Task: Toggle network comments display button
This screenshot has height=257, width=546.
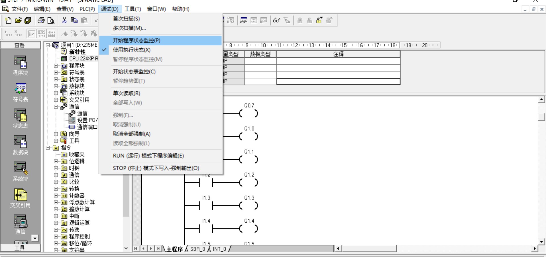Action: pyautogui.click(x=42, y=34)
